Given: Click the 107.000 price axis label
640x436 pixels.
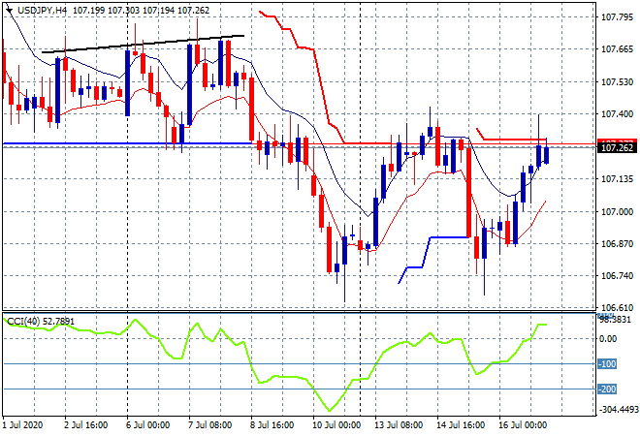Looking at the screenshot, I should tap(617, 211).
